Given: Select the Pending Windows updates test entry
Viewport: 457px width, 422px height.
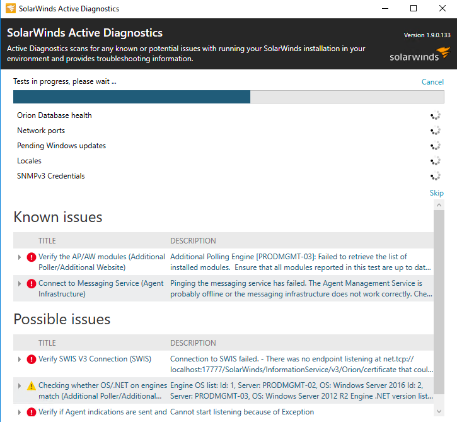Looking at the screenshot, I should coord(61,146).
